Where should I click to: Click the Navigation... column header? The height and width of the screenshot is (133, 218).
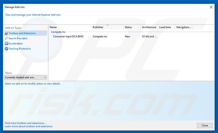click(184, 27)
